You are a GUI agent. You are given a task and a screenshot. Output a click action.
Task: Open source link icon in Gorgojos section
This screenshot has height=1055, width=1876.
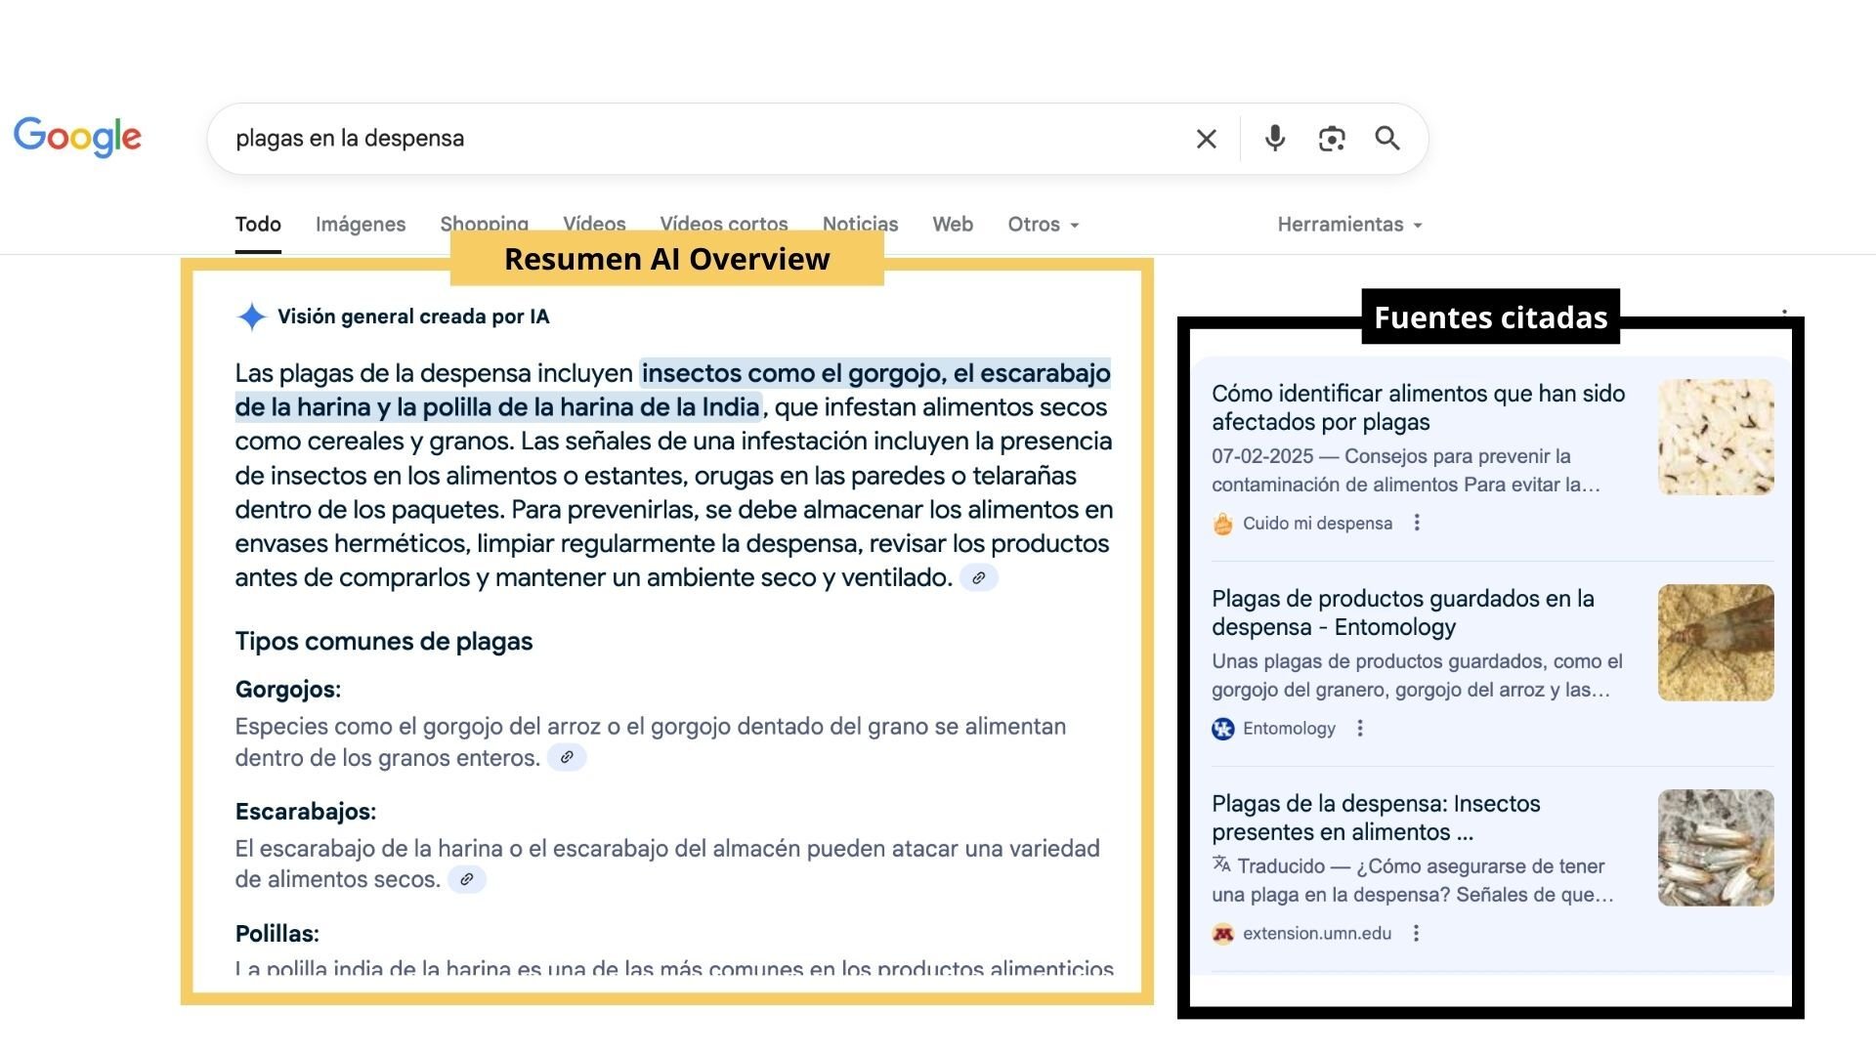567,758
